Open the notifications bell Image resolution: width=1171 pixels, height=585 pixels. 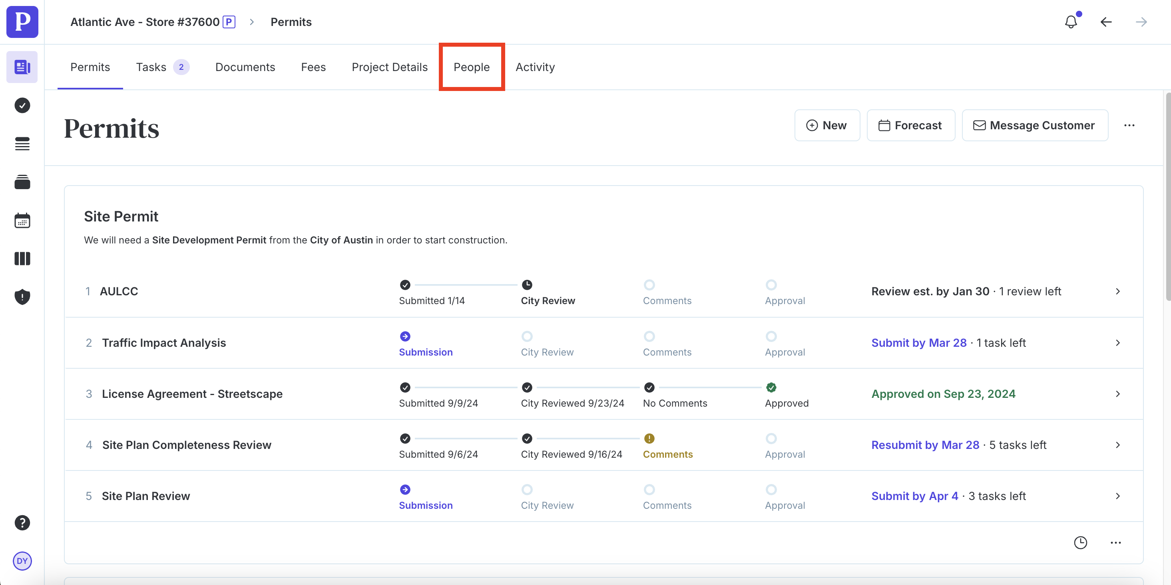point(1071,22)
